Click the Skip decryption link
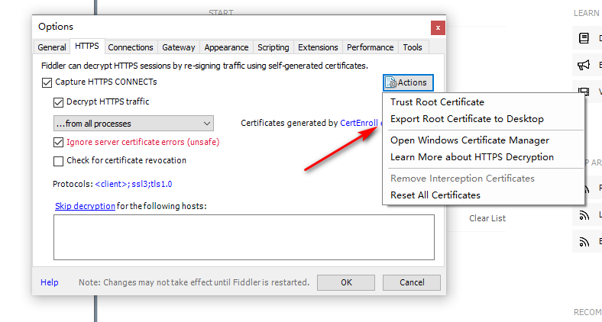The width and height of the screenshot is (602, 322). click(x=85, y=206)
